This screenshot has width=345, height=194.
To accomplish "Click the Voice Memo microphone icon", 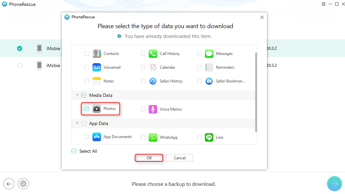I will point(153,109).
